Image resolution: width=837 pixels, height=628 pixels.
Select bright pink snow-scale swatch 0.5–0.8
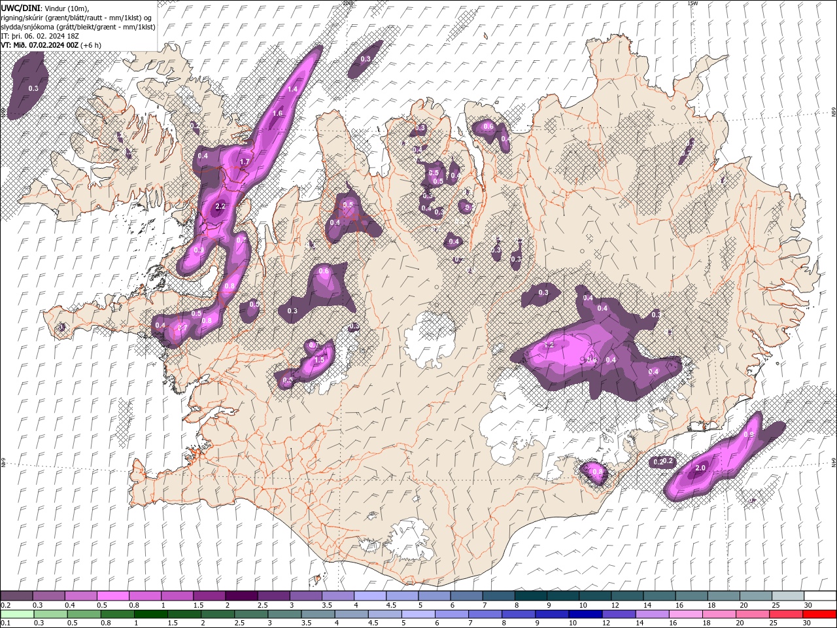tap(112, 596)
